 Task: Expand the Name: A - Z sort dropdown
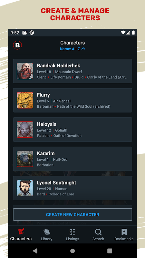click(x=72, y=49)
